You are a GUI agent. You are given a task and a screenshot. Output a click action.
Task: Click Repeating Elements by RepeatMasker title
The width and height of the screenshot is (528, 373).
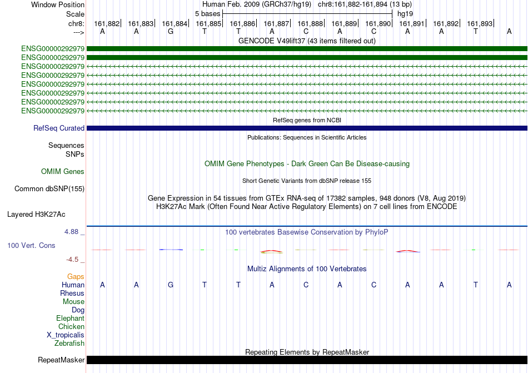[x=307, y=352]
